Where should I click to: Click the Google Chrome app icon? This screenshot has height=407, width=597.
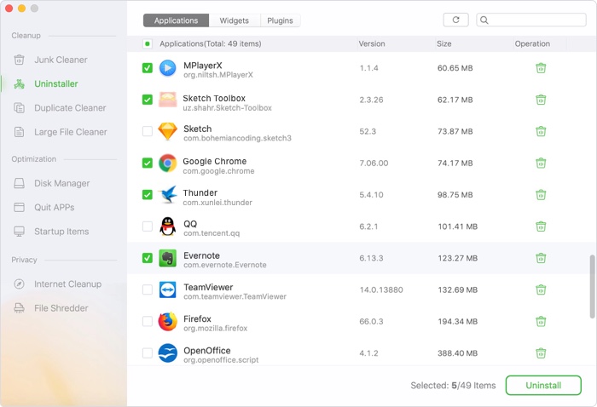point(167,163)
